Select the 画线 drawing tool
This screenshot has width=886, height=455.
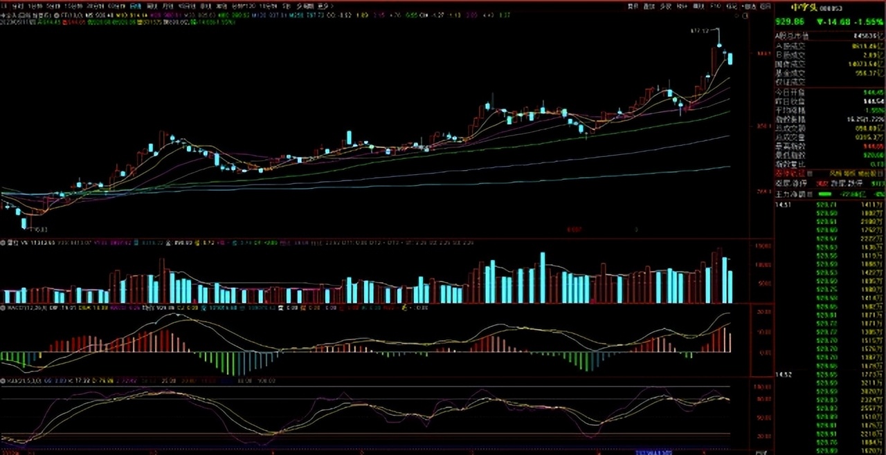[x=699, y=6]
